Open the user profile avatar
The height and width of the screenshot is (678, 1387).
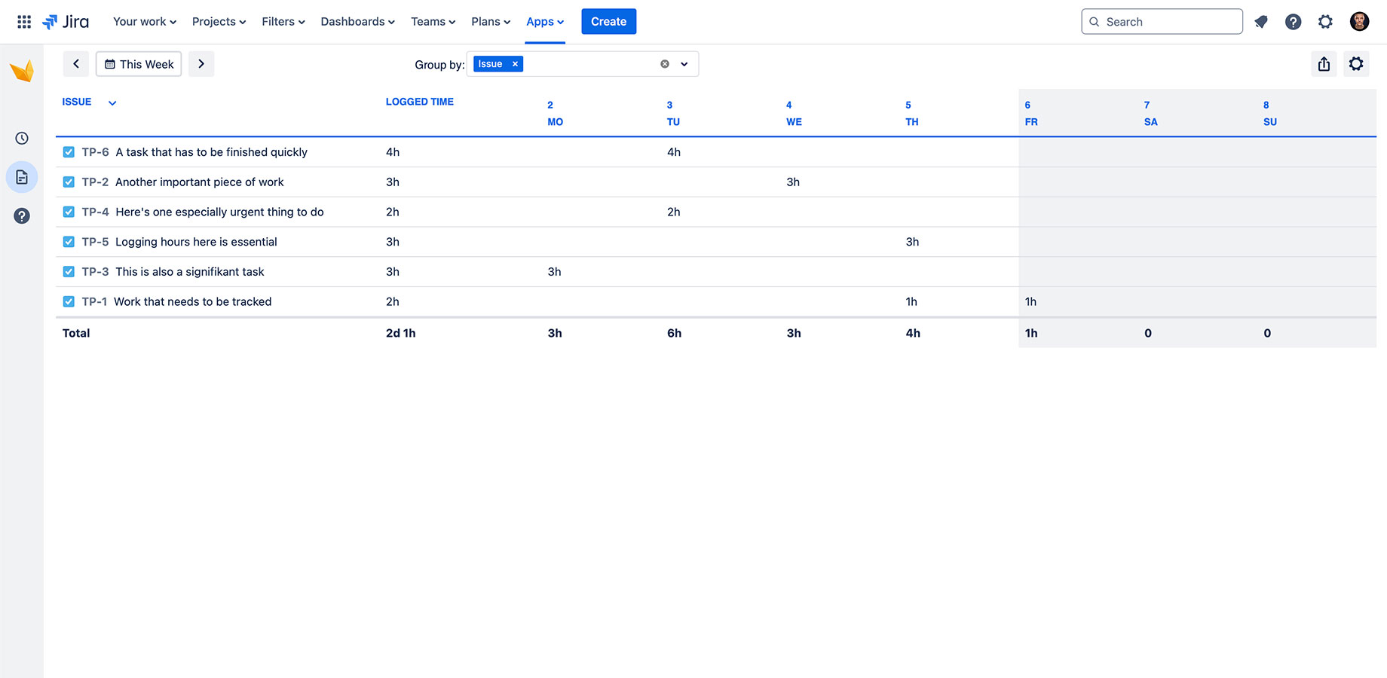coord(1360,22)
